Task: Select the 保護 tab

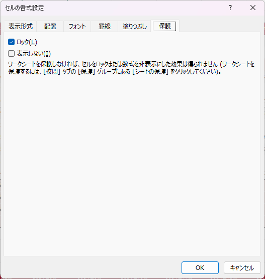Action: click(x=165, y=26)
